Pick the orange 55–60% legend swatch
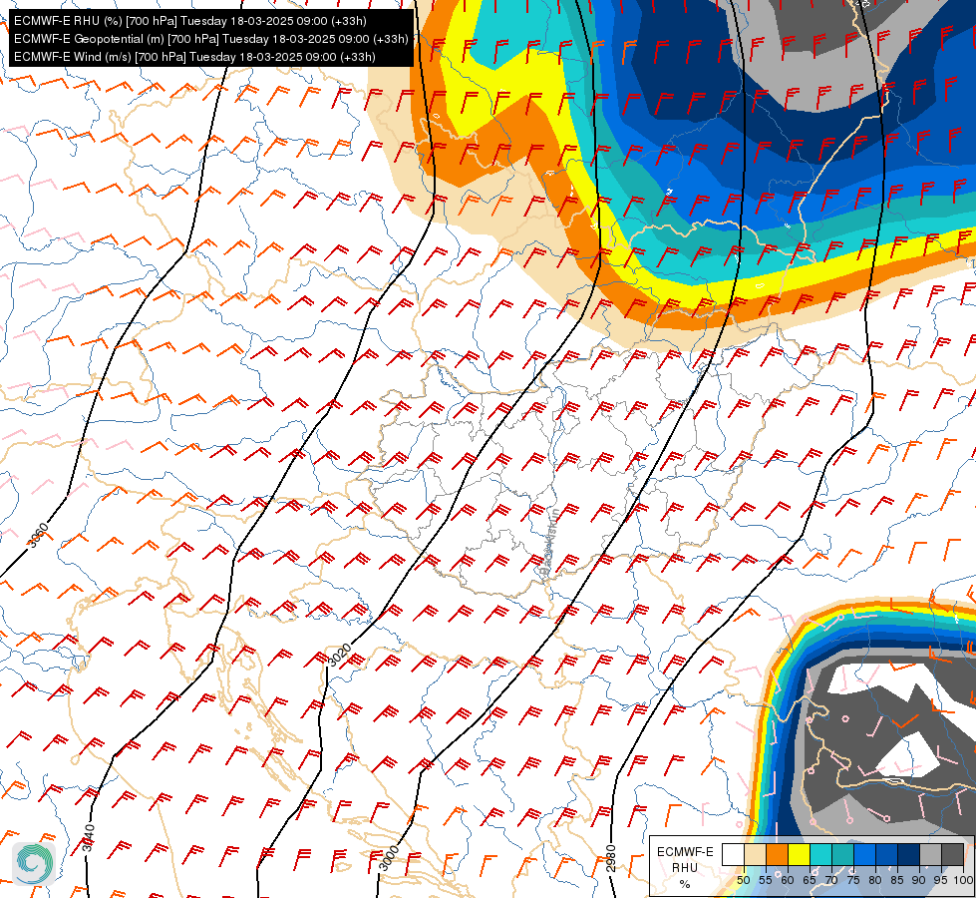The image size is (976, 898). (x=778, y=854)
